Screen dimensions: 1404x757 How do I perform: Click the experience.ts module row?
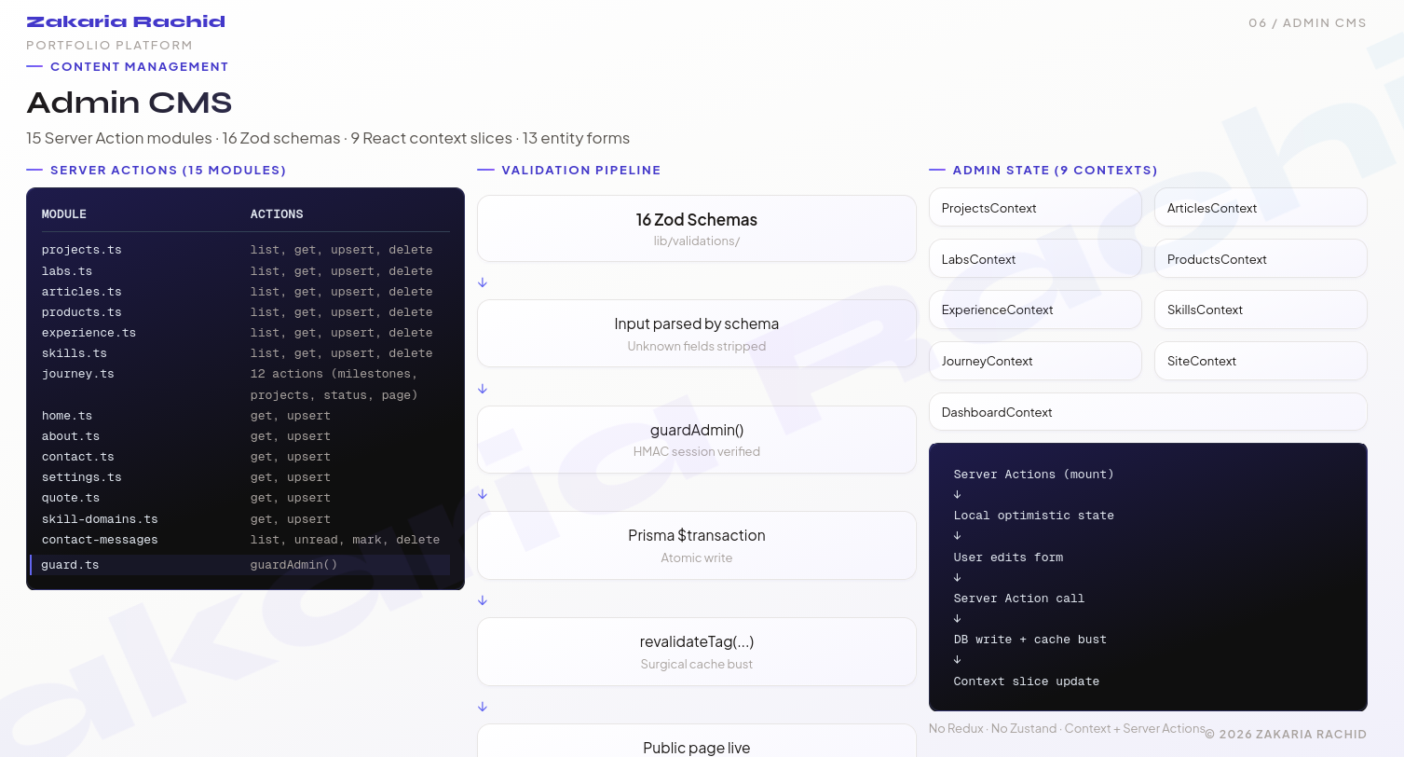pos(245,333)
